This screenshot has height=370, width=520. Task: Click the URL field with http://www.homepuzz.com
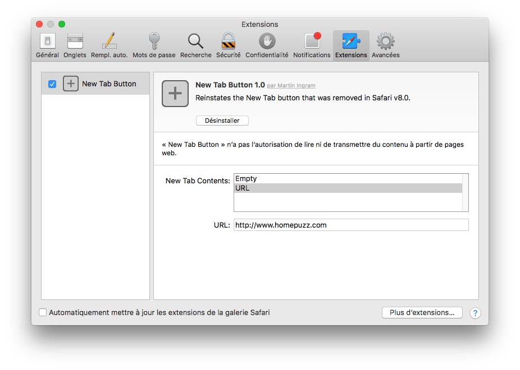[x=351, y=225]
